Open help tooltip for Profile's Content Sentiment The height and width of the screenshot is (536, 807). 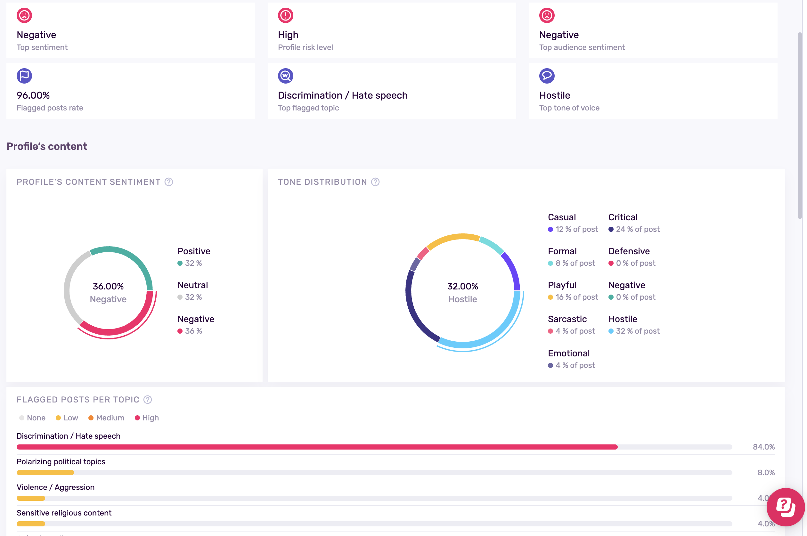(x=168, y=182)
